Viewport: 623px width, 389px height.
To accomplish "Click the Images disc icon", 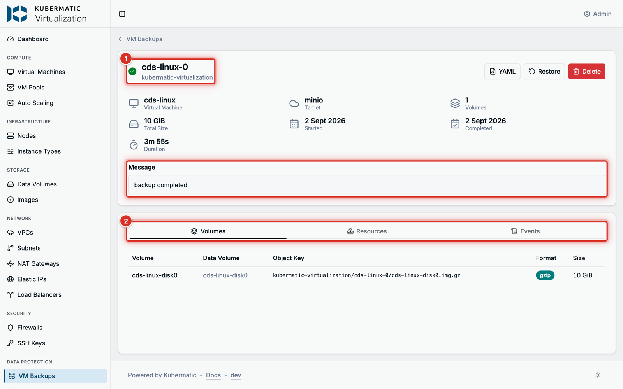I will coord(11,200).
